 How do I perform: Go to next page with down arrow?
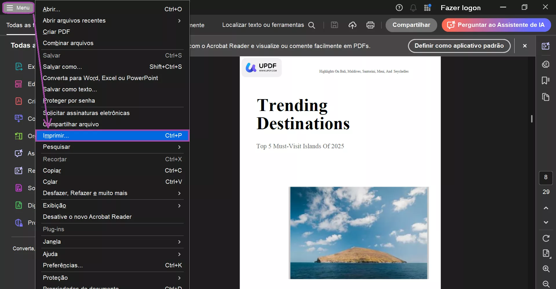coord(546,222)
